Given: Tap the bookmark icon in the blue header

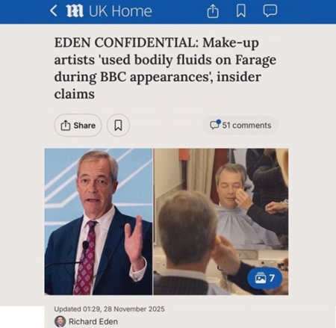Looking at the screenshot, I should coord(240,11).
